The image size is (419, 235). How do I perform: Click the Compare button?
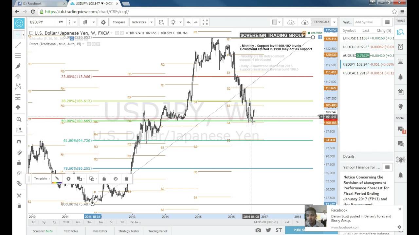(119, 22)
